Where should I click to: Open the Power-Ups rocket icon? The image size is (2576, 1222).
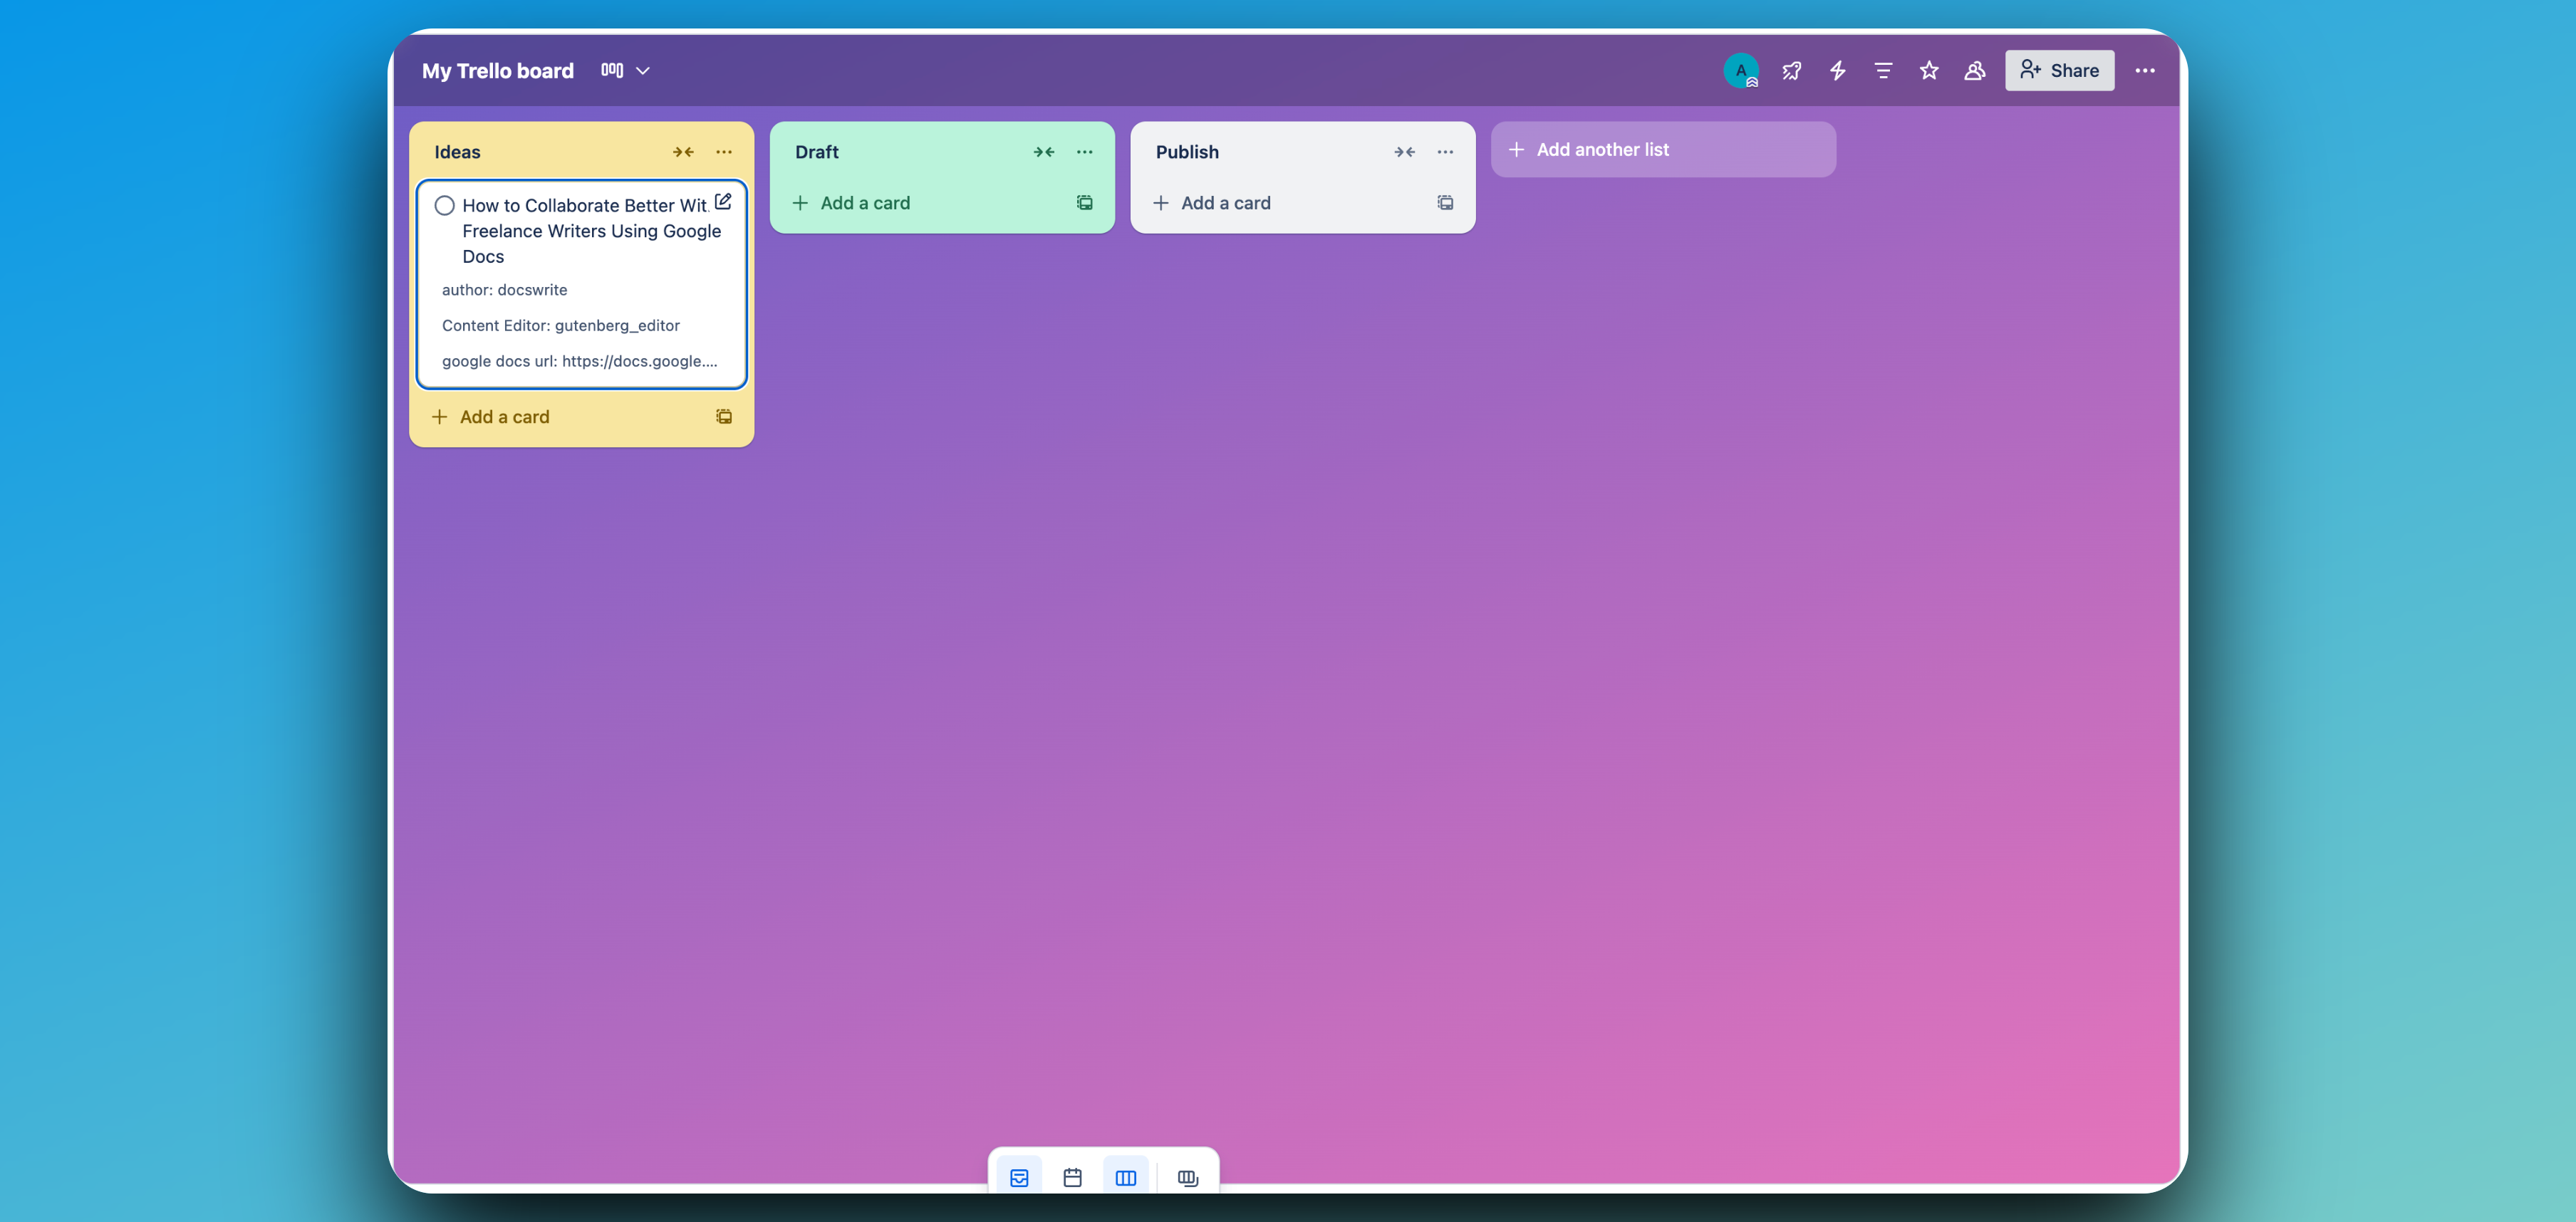(x=1791, y=70)
